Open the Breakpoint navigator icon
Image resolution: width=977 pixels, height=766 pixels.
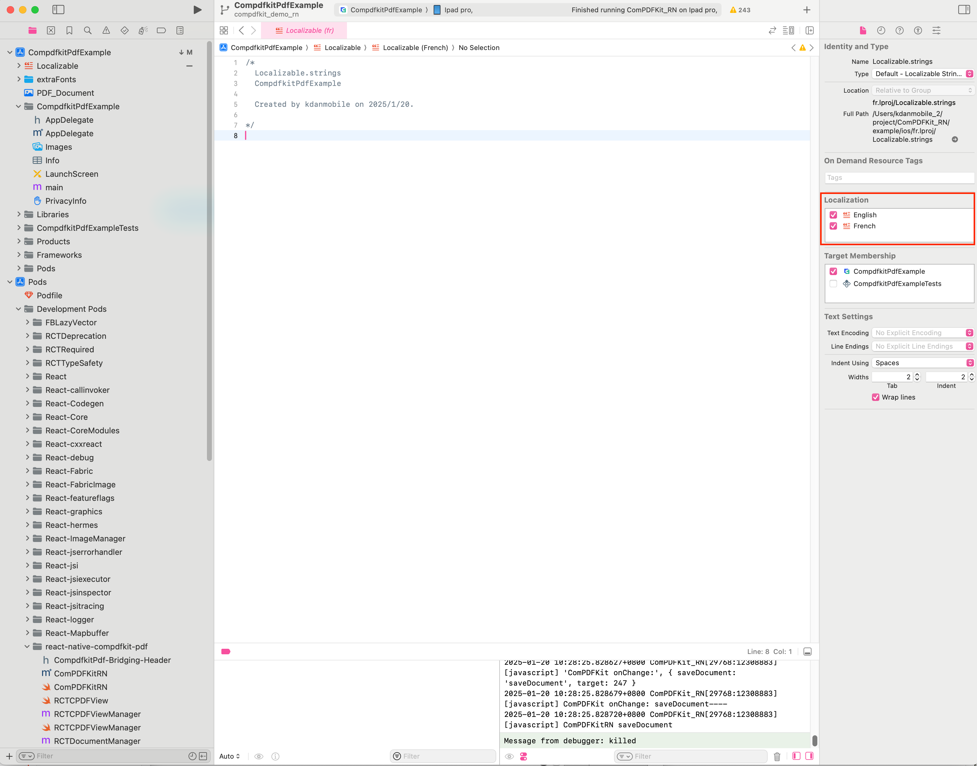(162, 30)
